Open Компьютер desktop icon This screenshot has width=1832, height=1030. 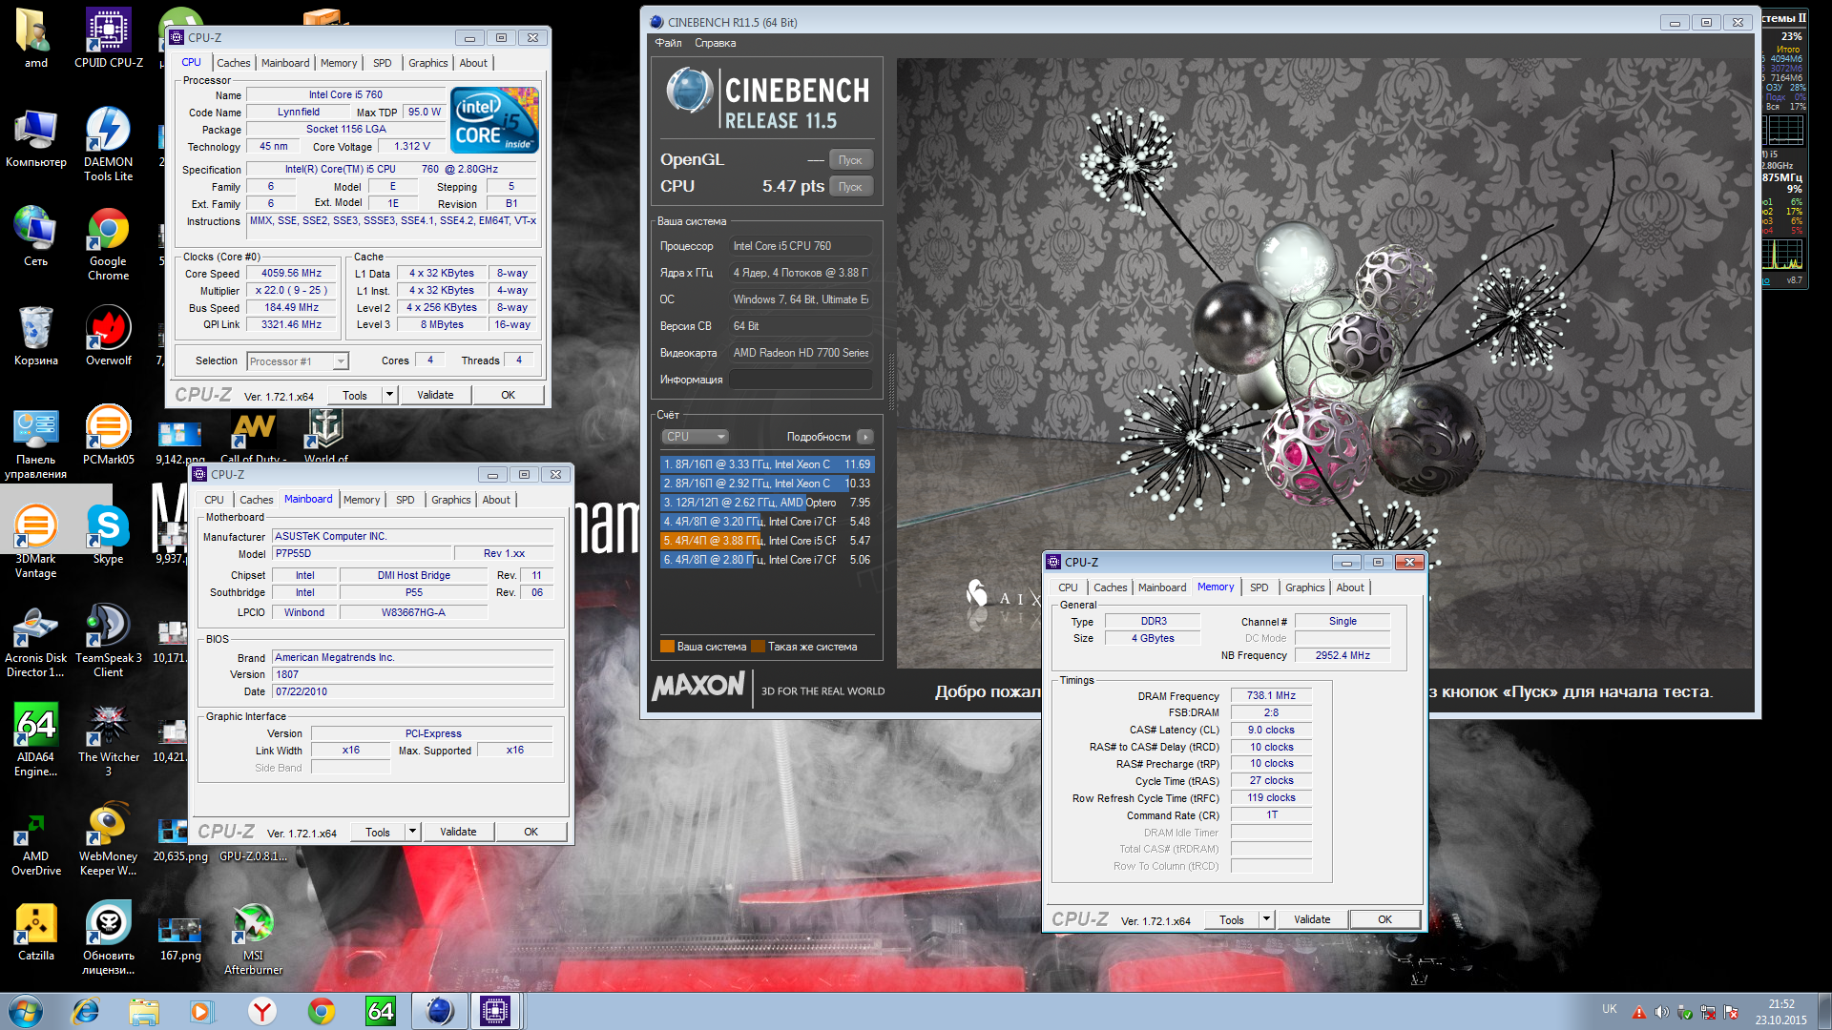(x=35, y=137)
